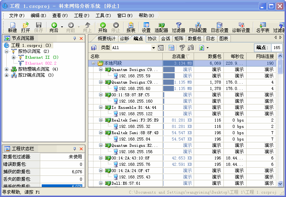The width and height of the screenshot is (286, 197).
Task: Click the list view icon in the endpoint toolbar
Action: click(x=171, y=48)
